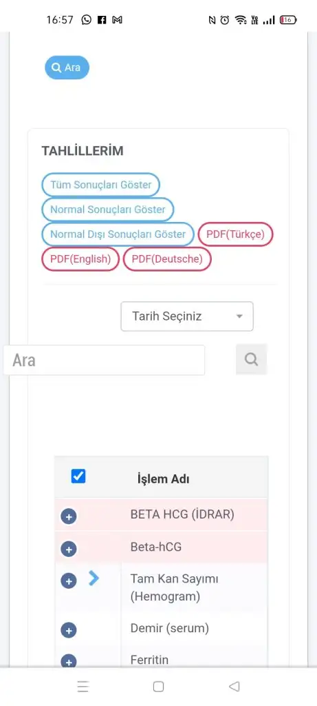Expand the Demir (serum) plus icon
Viewport: 317px width, 706px height.
[x=69, y=631]
